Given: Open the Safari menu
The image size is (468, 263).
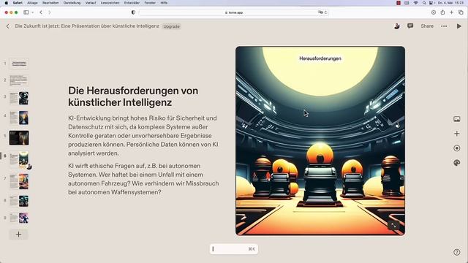Looking at the screenshot, I should [18, 3].
